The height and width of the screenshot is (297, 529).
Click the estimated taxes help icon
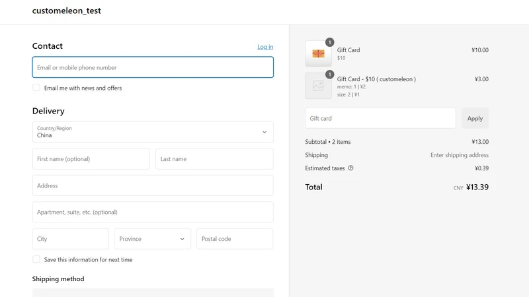[x=350, y=168]
